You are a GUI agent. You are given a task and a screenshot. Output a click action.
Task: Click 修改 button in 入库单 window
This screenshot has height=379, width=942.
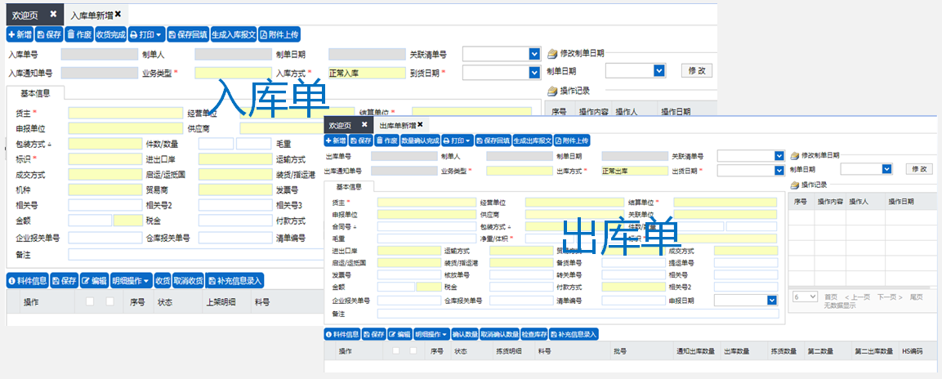(x=697, y=70)
